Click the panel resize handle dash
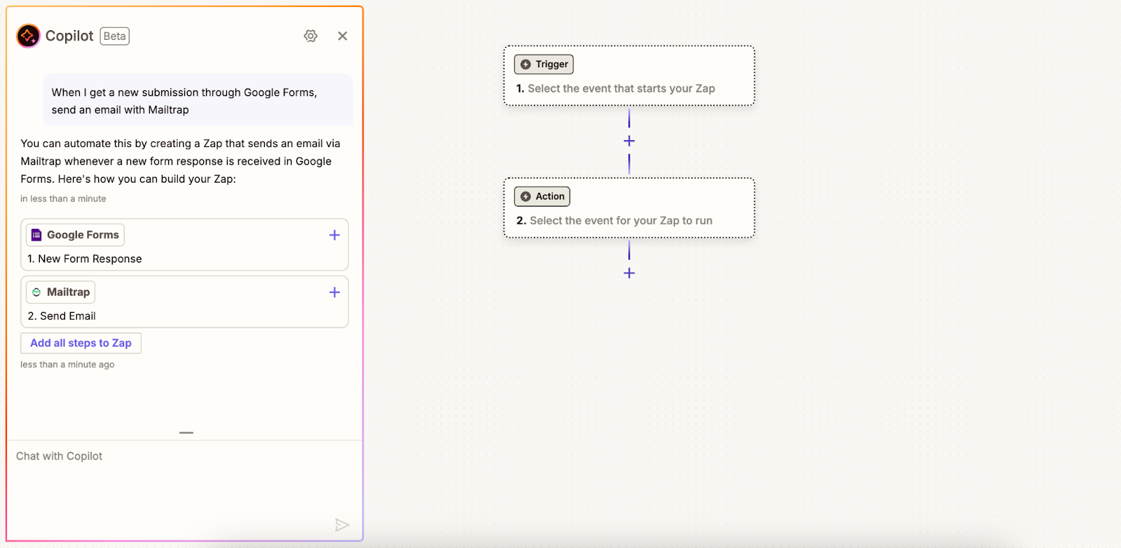This screenshot has width=1121, height=548. (x=186, y=433)
